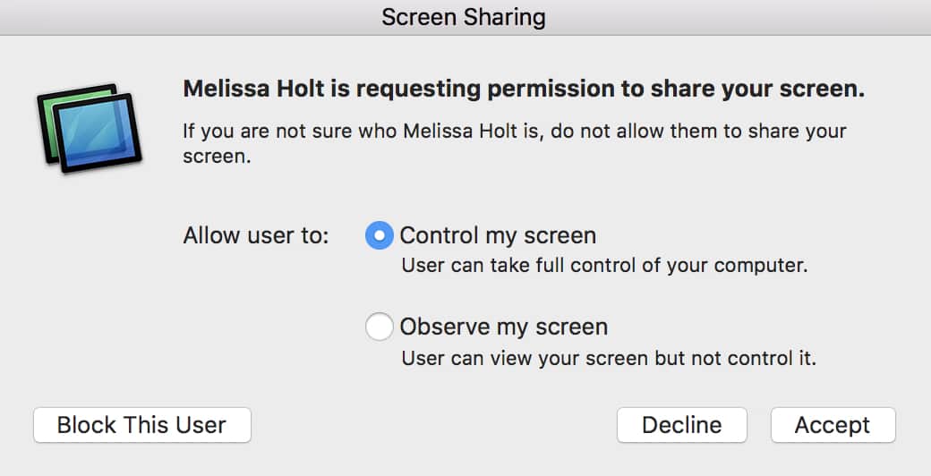
Task: Click the "Screen Sharing" window title
Action: (x=464, y=17)
